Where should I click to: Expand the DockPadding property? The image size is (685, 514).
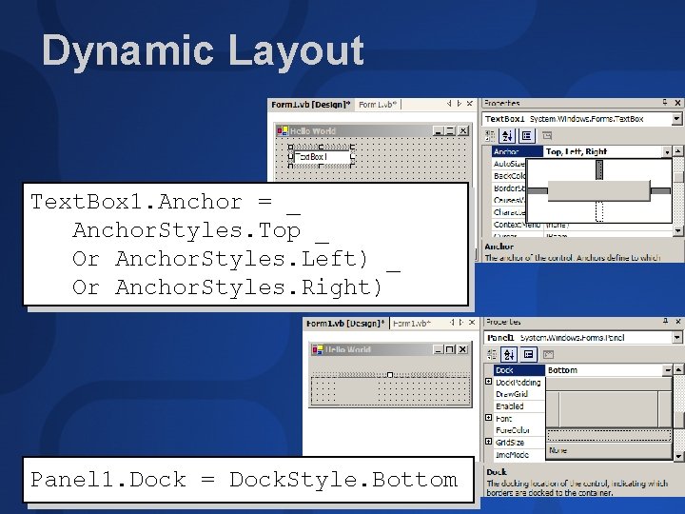pyautogui.click(x=489, y=382)
